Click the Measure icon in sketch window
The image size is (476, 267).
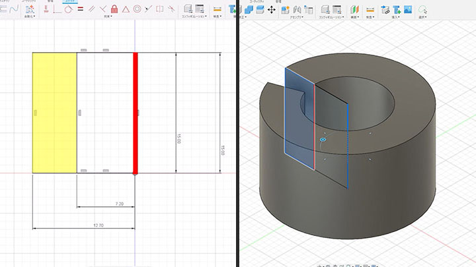[217, 9]
